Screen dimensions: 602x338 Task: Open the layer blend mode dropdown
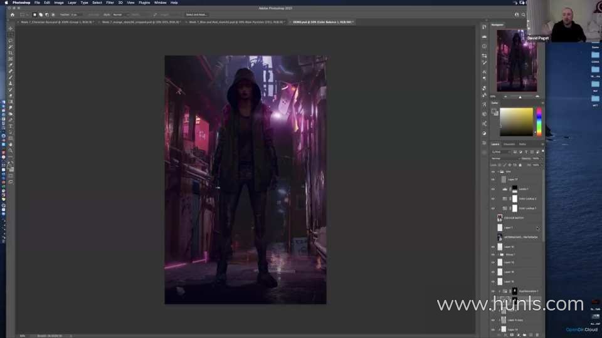(x=505, y=158)
